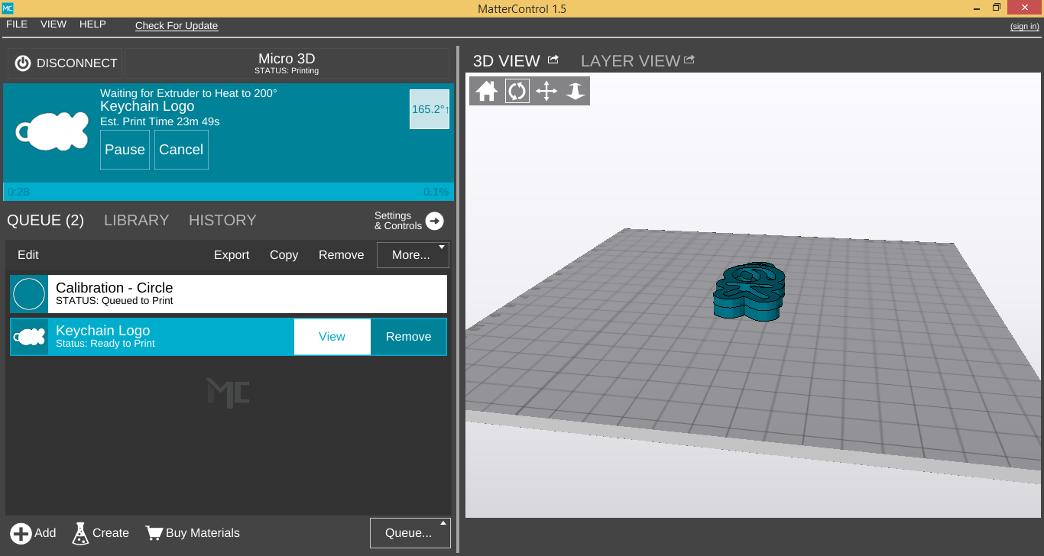This screenshot has width=1044, height=556.
Task: Click the printing Keychain Logo preview image
Action: (52, 132)
